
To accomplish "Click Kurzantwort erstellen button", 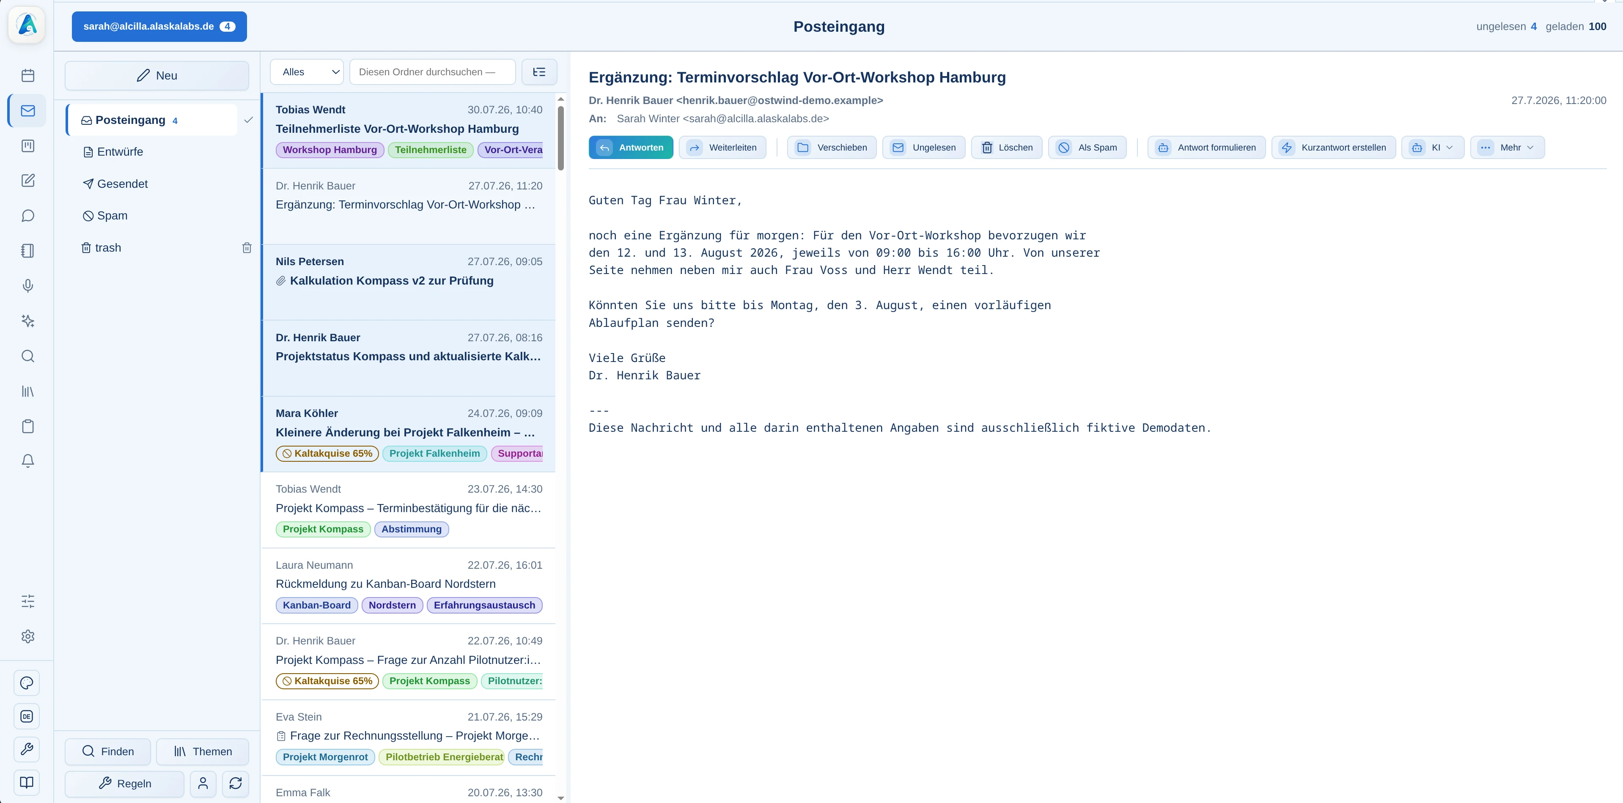I will [1334, 148].
